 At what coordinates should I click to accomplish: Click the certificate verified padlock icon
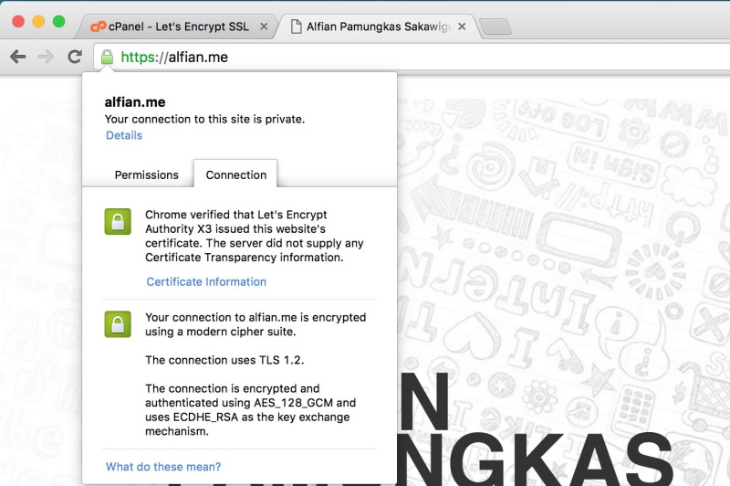point(118,221)
